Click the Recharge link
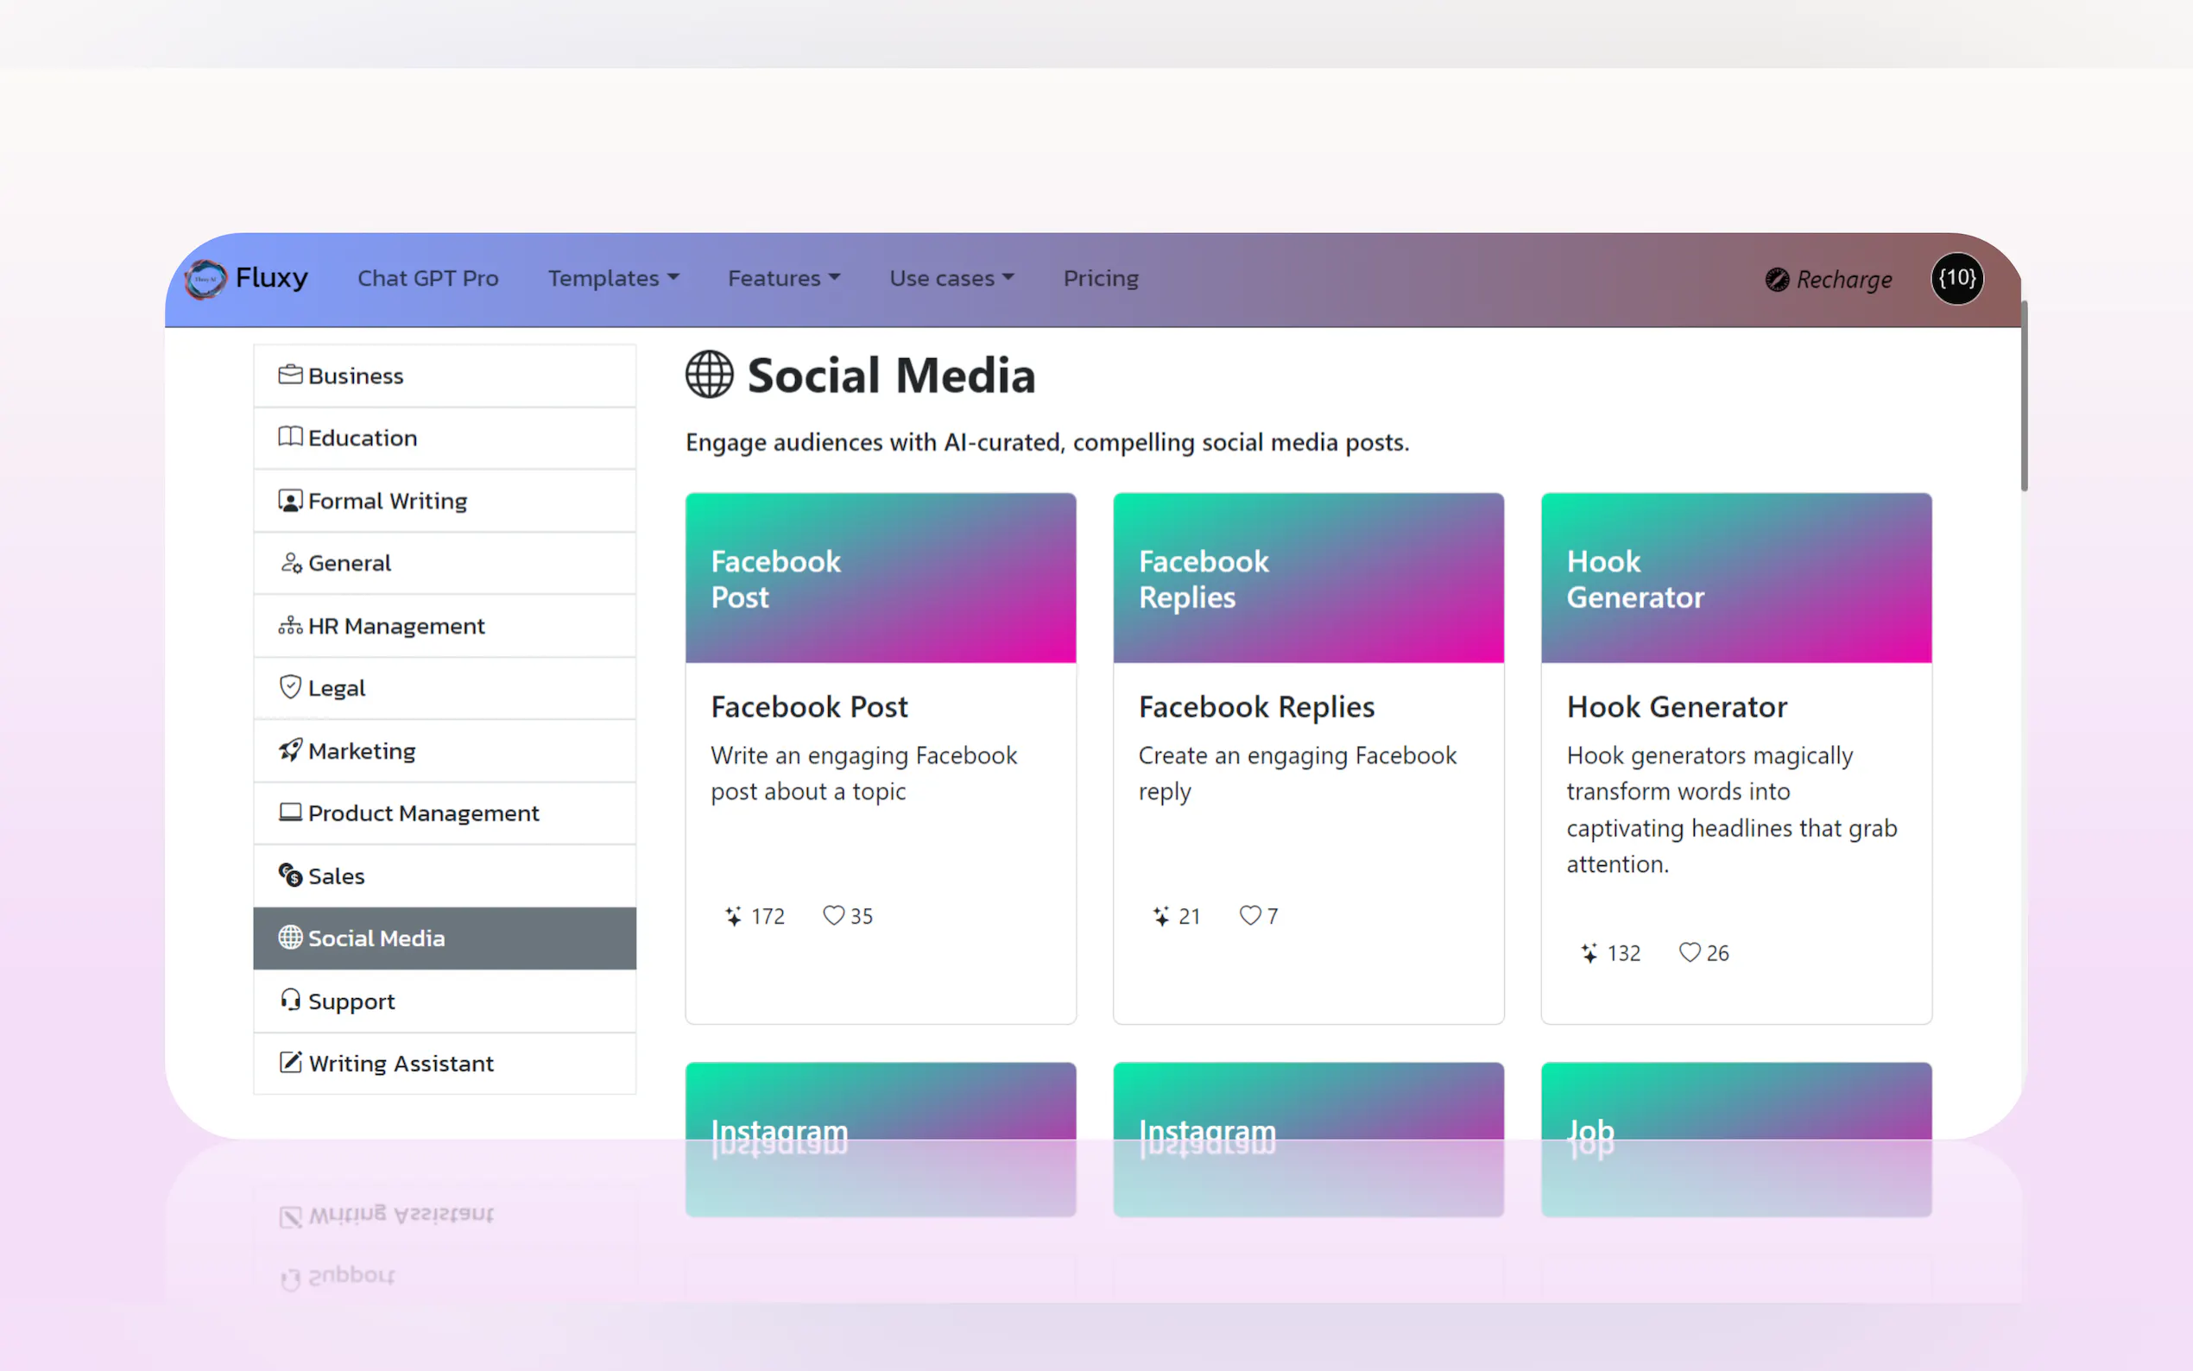This screenshot has width=2193, height=1371. [1843, 279]
